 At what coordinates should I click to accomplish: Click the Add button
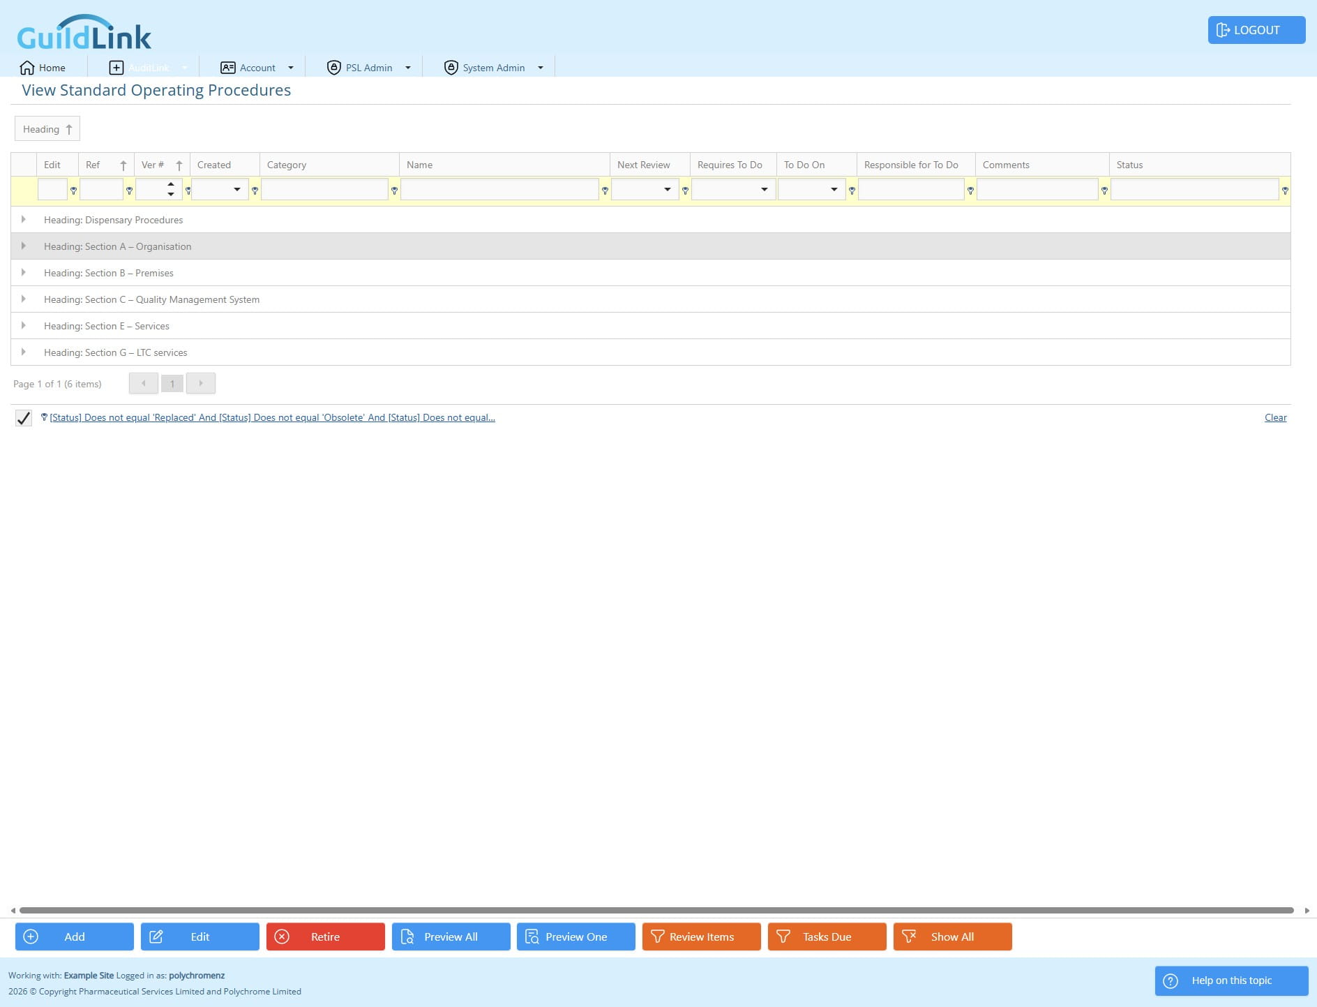[x=75, y=937]
